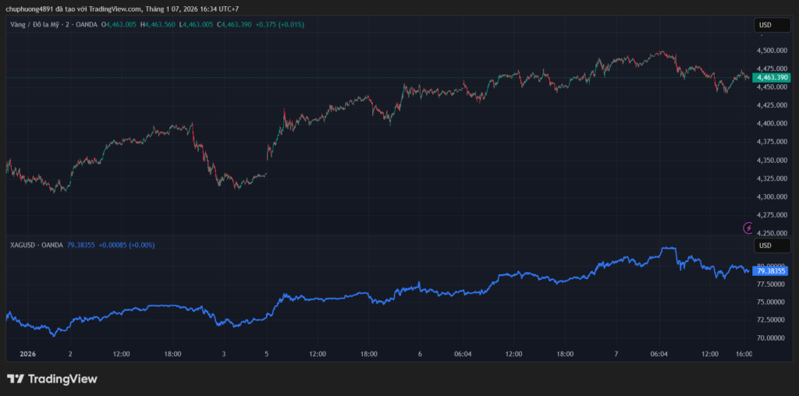
Task: Click the 06:04 time marker after day 7
Action: 659,354
